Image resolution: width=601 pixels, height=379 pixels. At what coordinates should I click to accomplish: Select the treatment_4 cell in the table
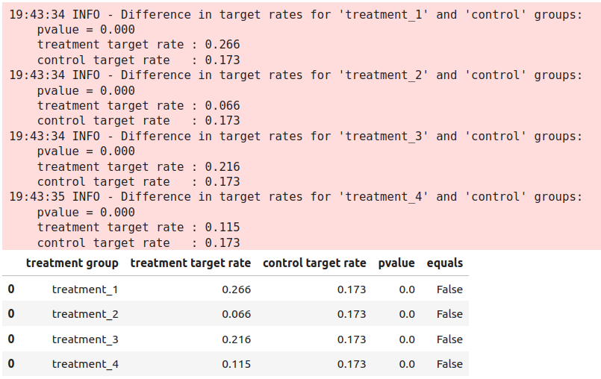pos(85,364)
